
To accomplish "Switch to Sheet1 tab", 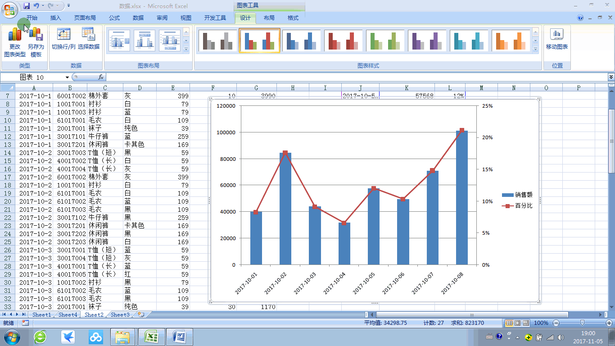I will (41, 315).
